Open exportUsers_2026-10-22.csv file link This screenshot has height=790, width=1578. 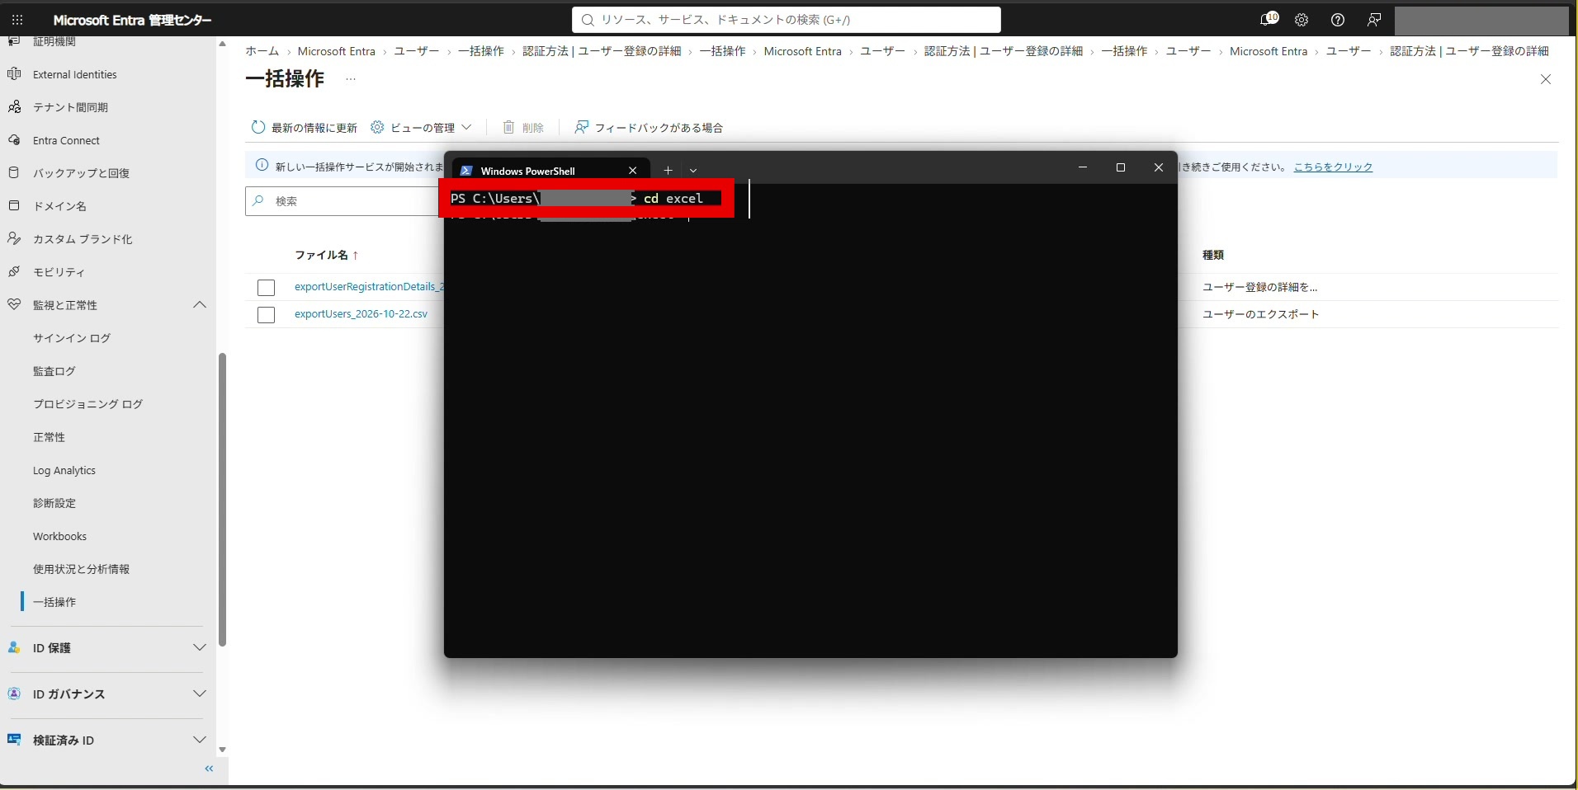point(361,314)
